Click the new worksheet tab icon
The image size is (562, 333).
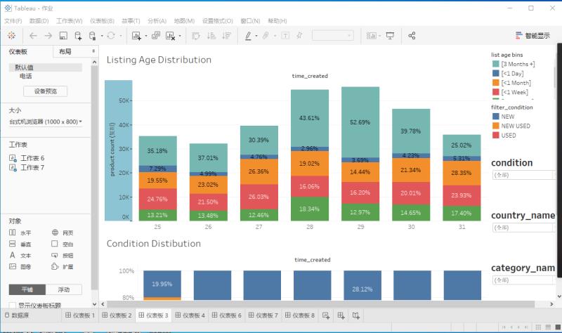click(x=326, y=315)
